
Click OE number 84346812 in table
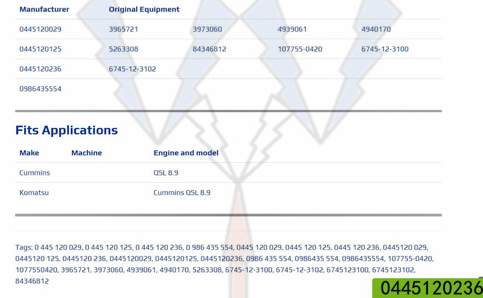point(210,49)
